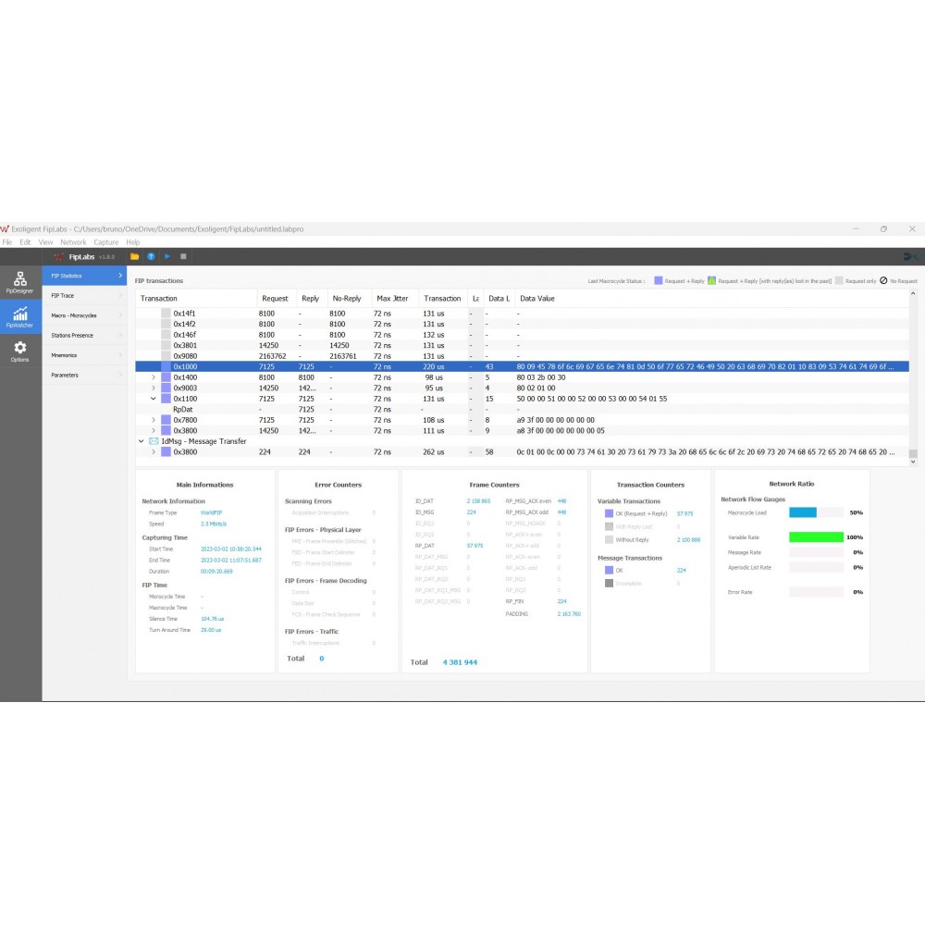Open the Network menu
Image resolution: width=925 pixels, height=925 pixels.
coord(73,242)
